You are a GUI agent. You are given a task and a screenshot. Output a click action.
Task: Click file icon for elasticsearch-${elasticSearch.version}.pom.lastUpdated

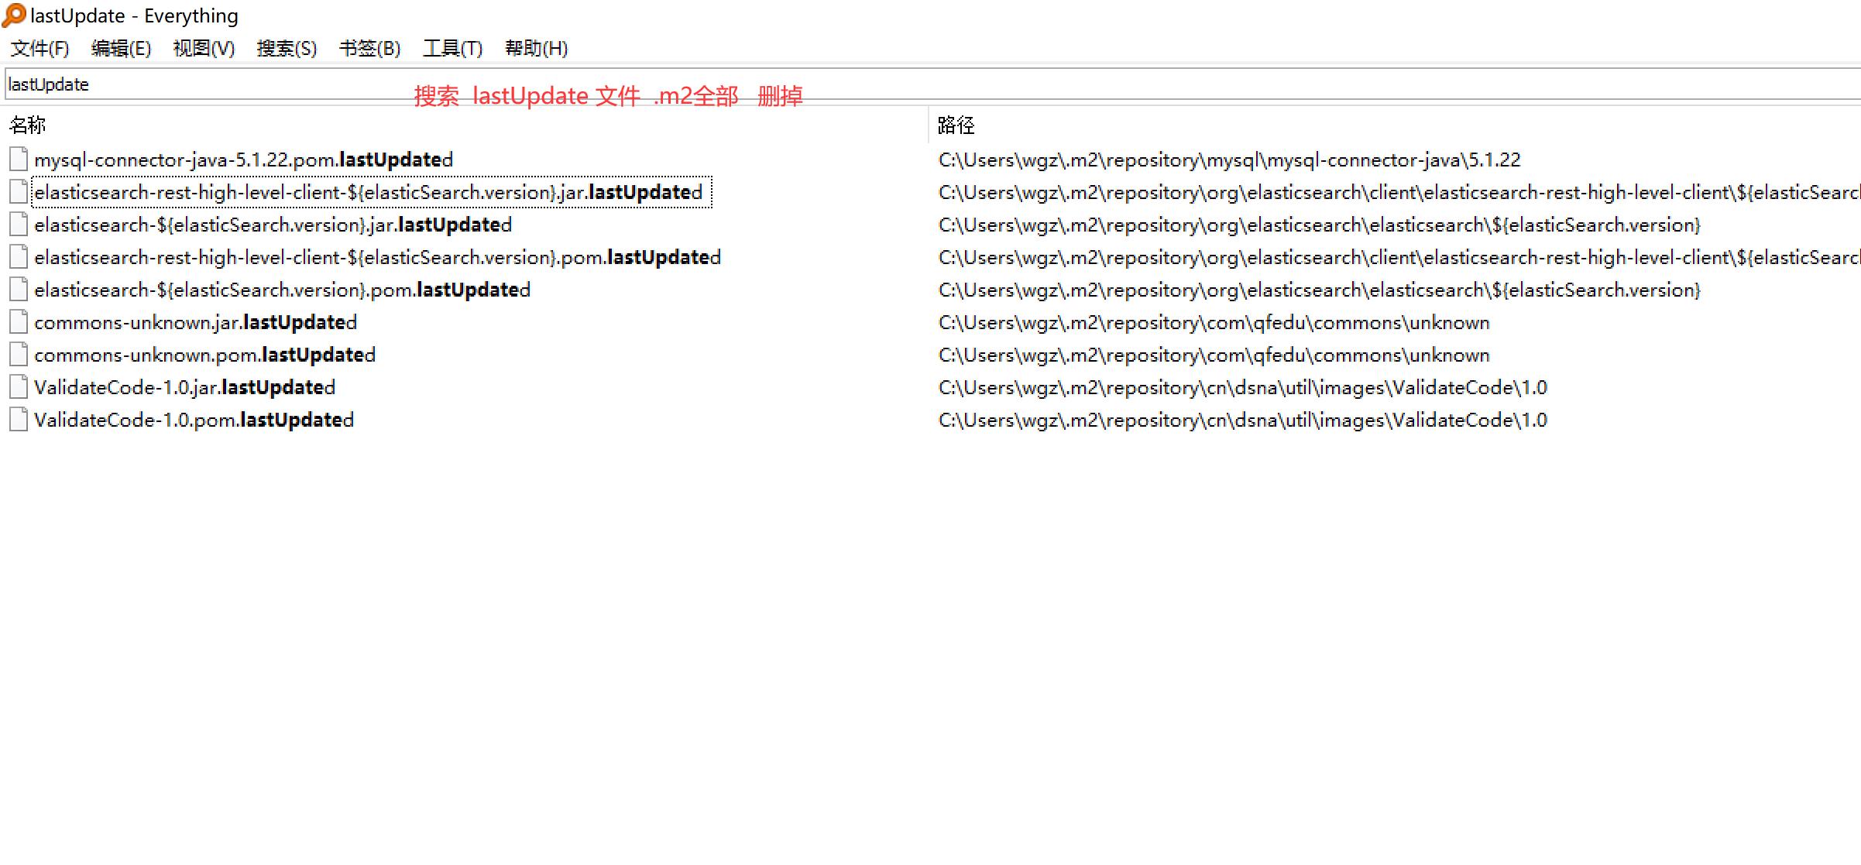click(x=19, y=290)
